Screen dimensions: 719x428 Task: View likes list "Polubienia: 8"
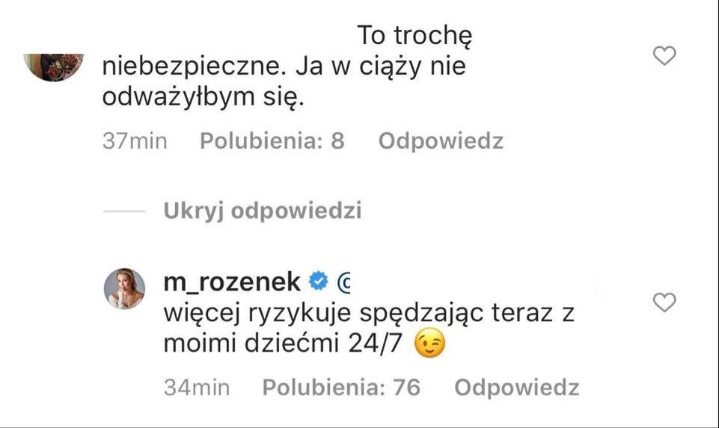click(272, 141)
